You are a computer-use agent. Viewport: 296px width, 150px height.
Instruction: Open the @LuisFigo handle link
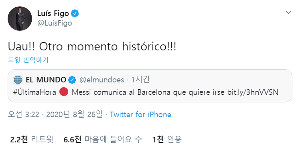(55, 23)
